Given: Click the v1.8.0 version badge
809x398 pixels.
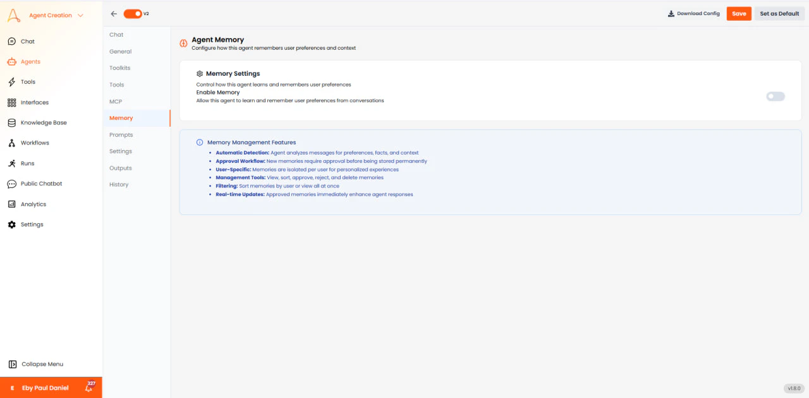Looking at the screenshot, I should pyautogui.click(x=793, y=389).
